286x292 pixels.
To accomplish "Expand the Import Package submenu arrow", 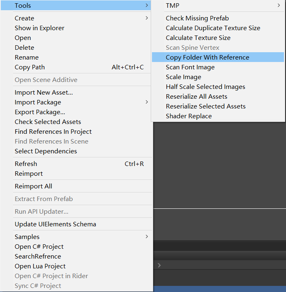I will pos(147,102).
